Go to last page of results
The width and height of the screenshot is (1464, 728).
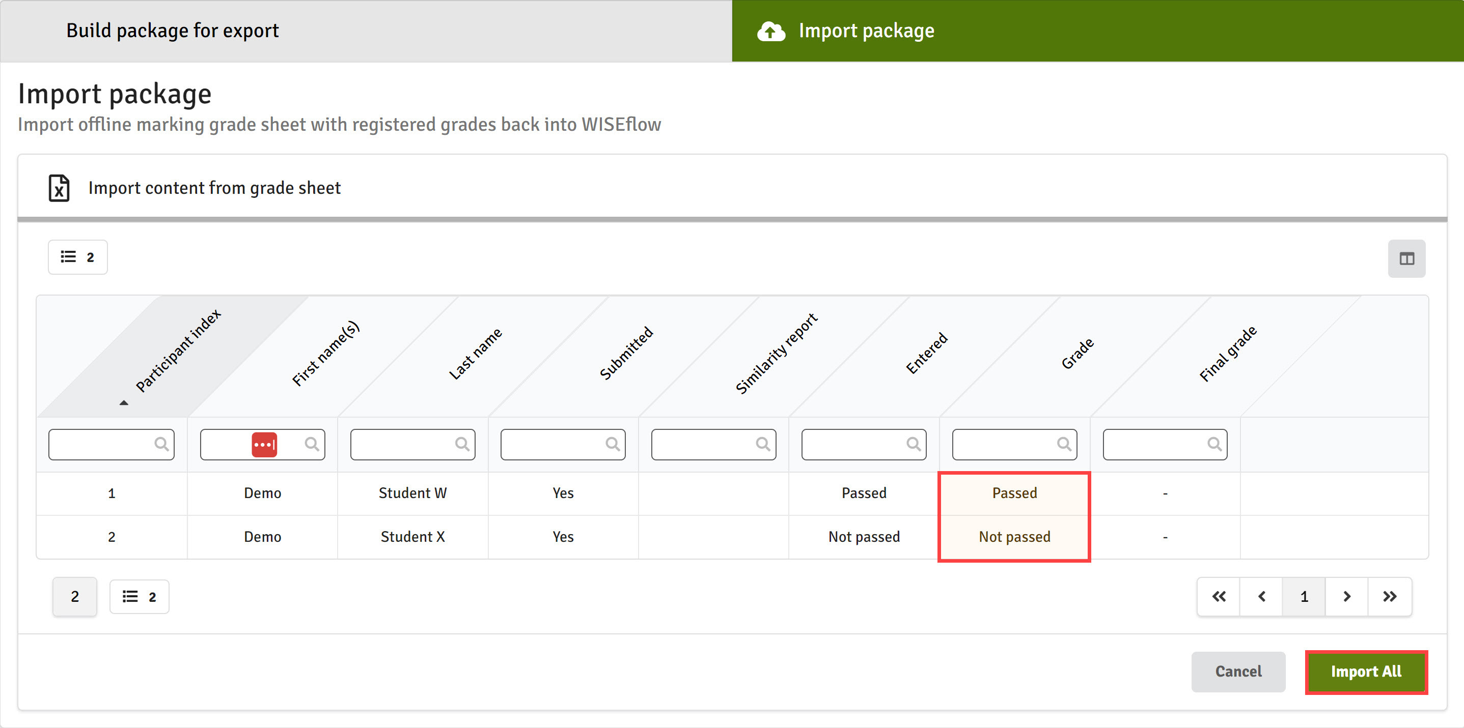point(1390,597)
